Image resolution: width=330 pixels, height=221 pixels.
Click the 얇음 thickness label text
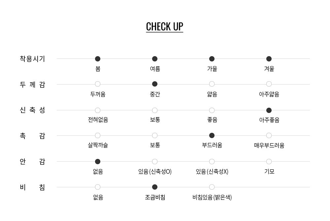[x=212, y=94]
